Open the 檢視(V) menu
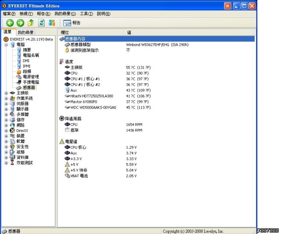Viewport: 281px width, 234px height. (26, 14)
